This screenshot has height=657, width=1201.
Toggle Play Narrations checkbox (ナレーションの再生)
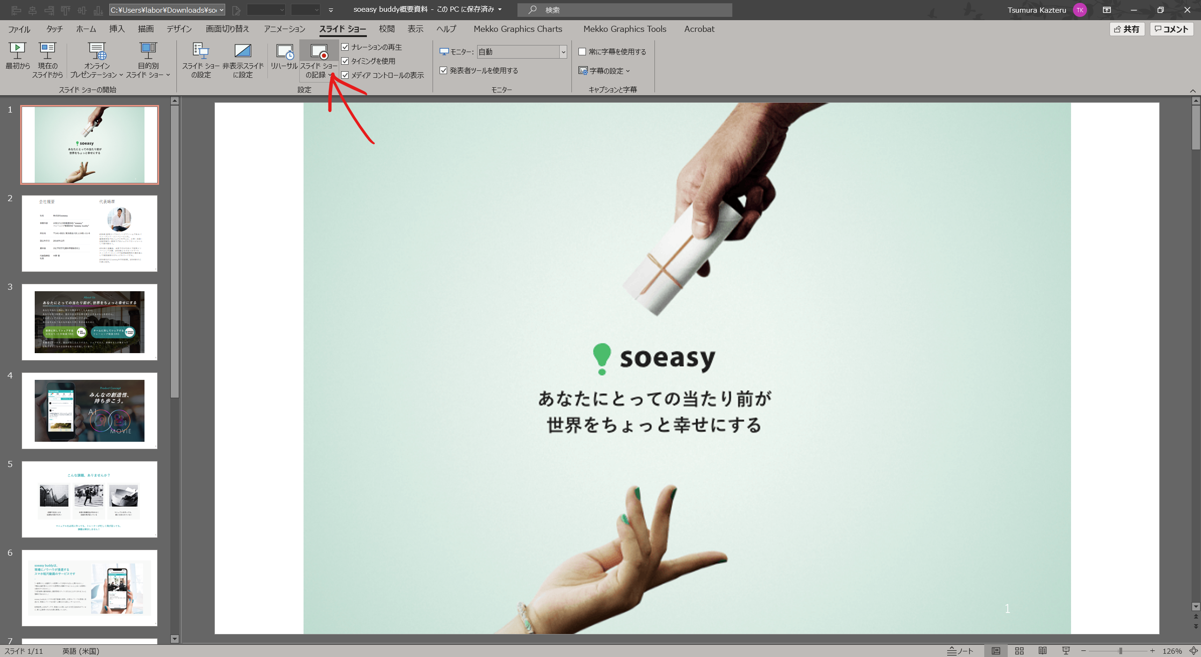[x=345, y=47]
